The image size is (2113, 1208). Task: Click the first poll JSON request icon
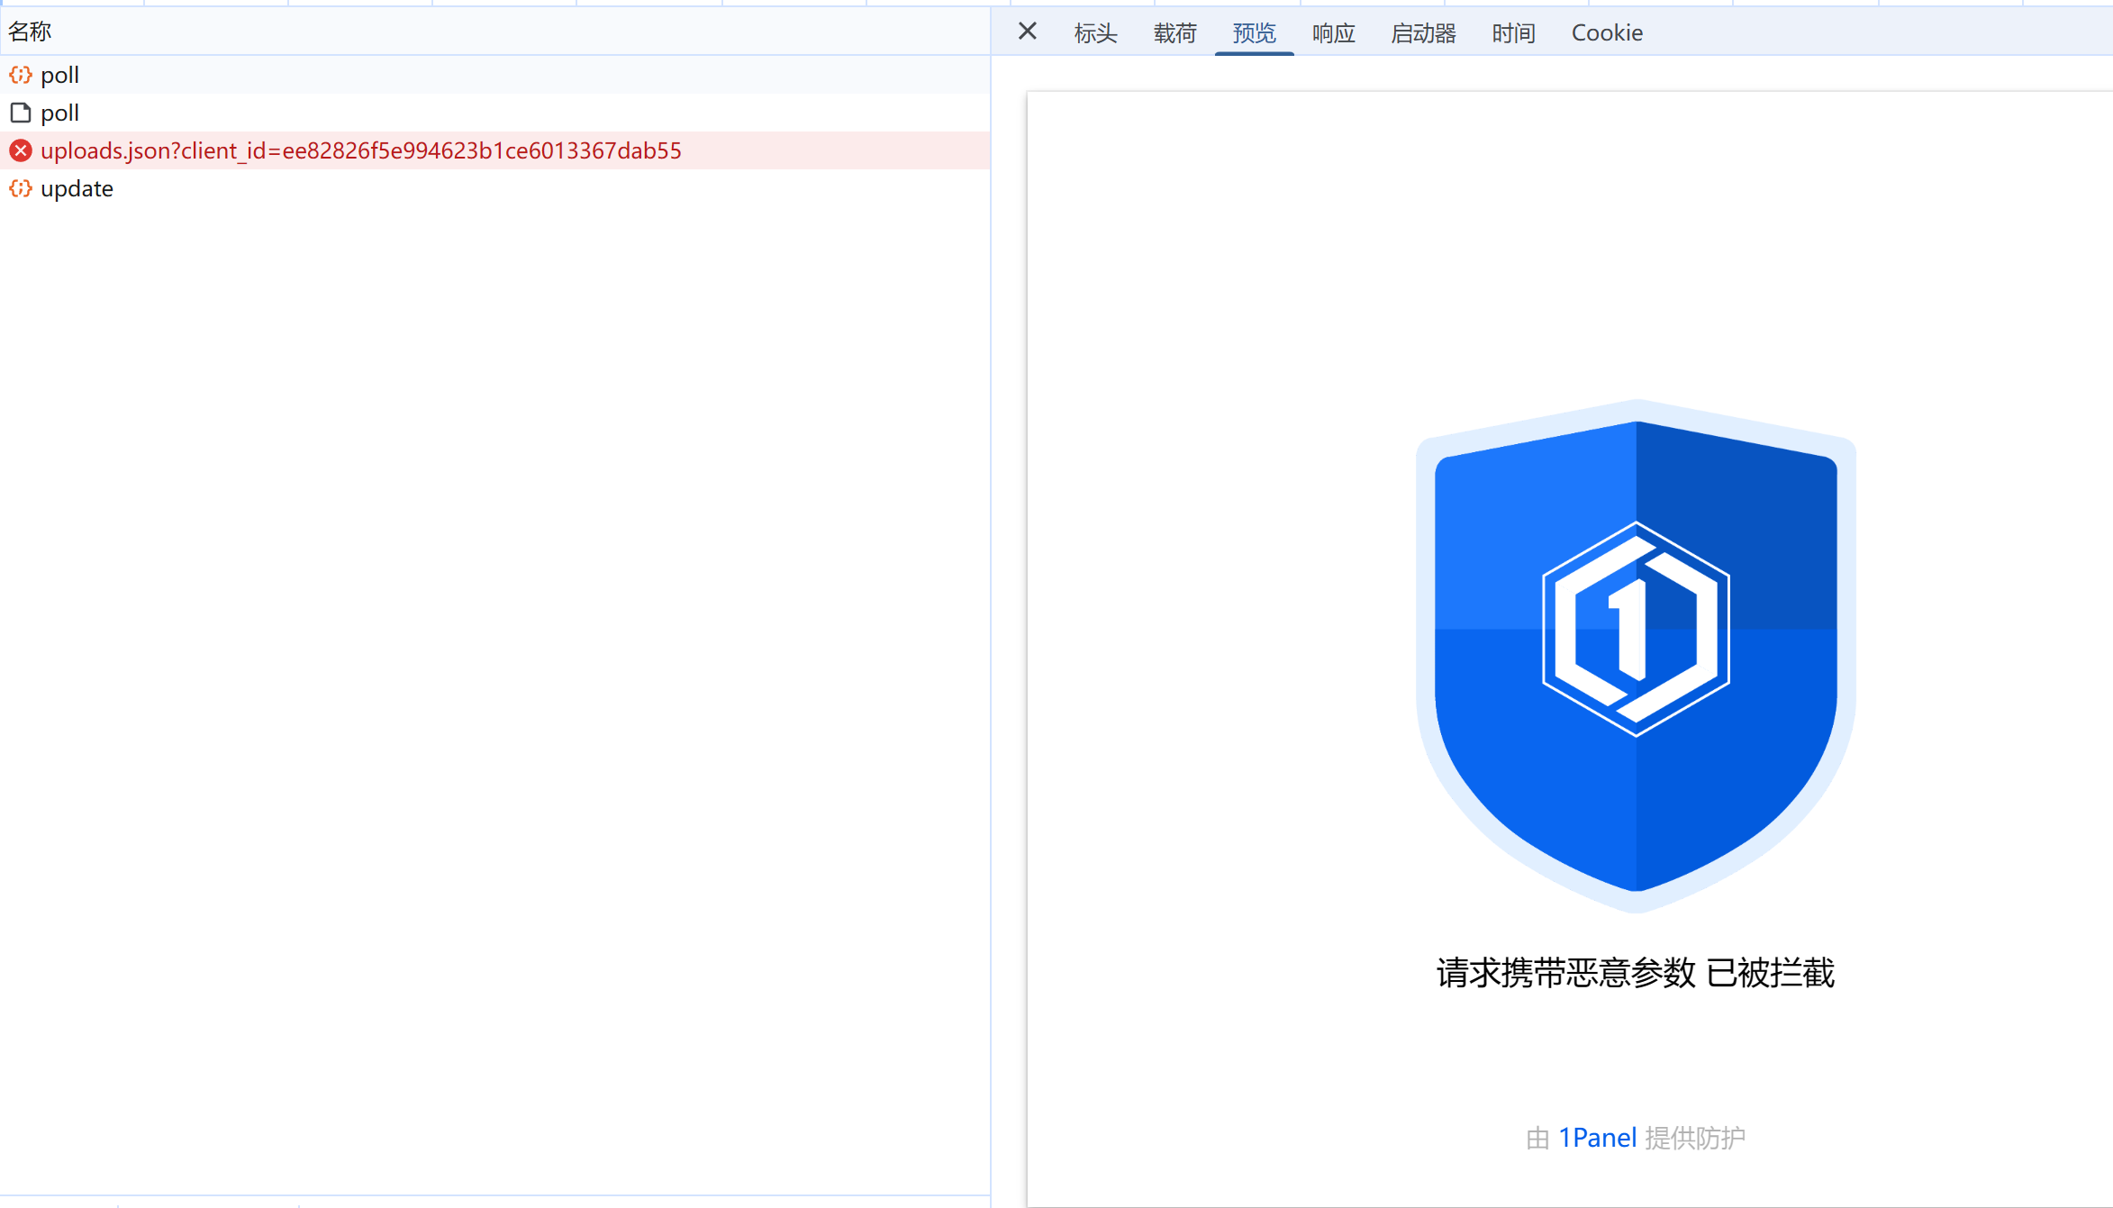coord(21,75)
